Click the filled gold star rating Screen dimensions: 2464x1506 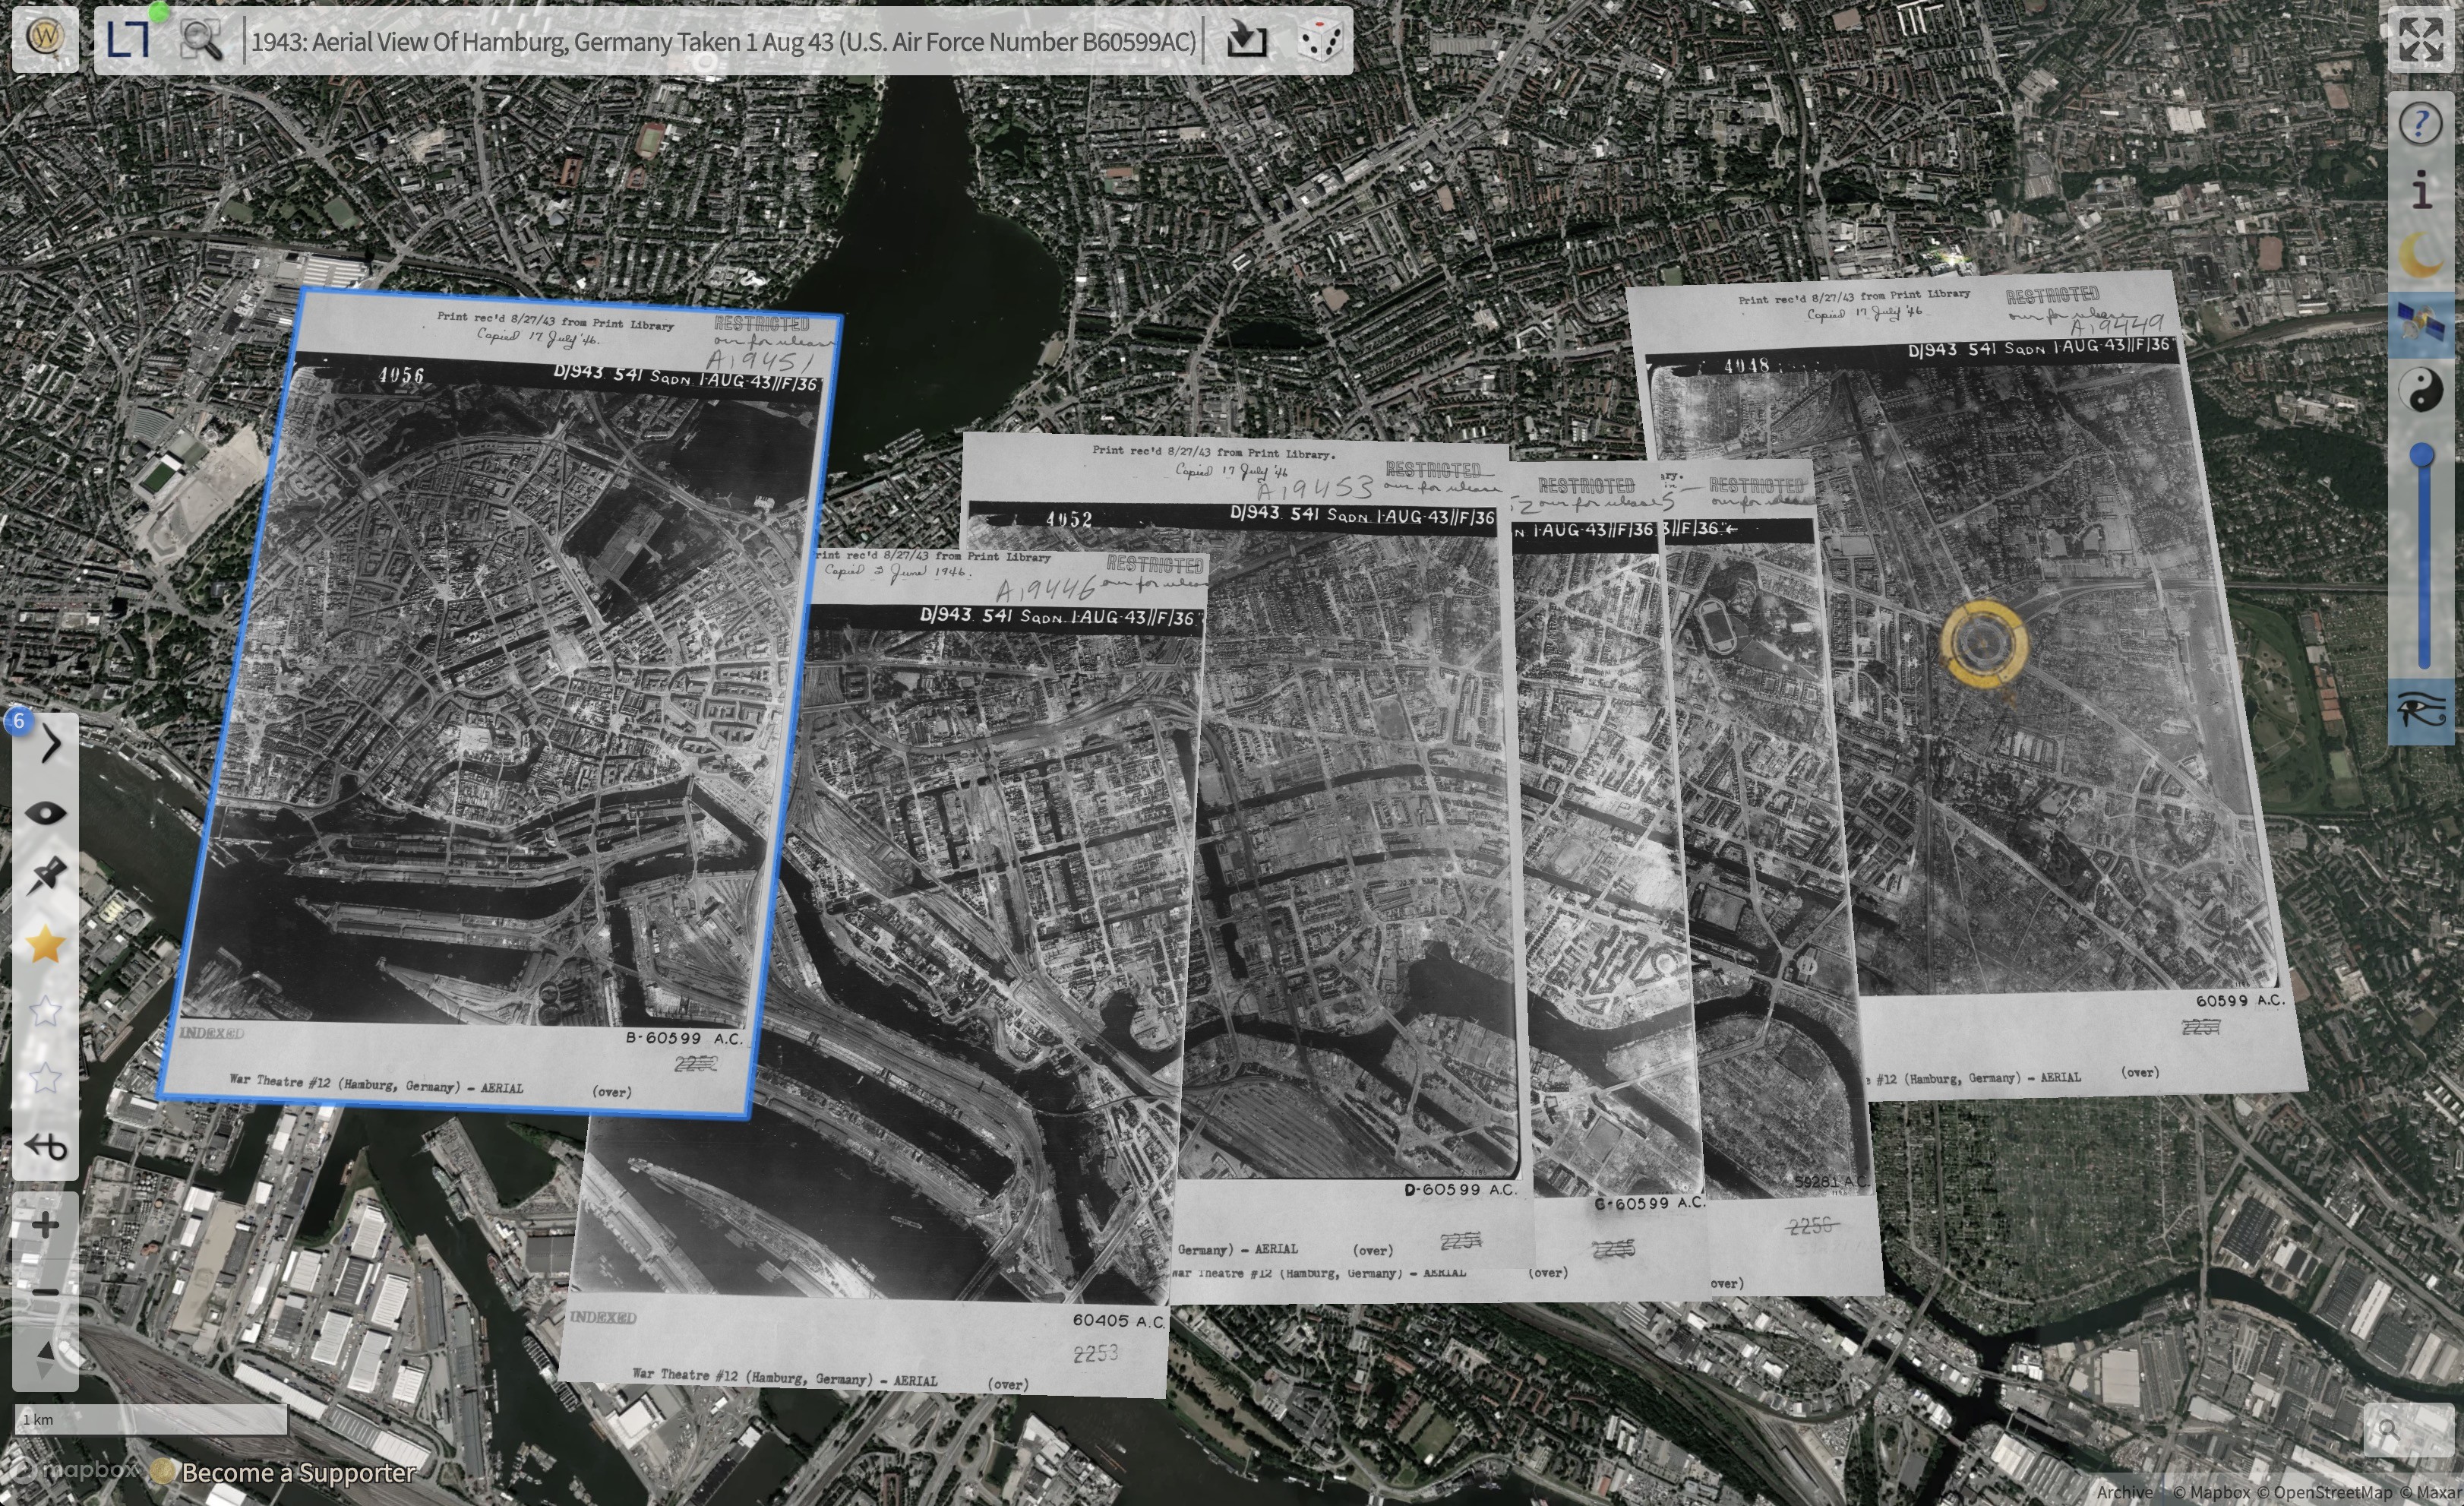click(x=45, y=944)
